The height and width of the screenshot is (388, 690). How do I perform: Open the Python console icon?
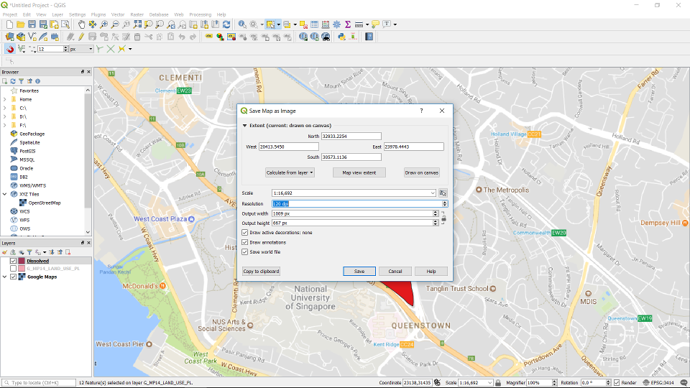[x=341, y=37]
